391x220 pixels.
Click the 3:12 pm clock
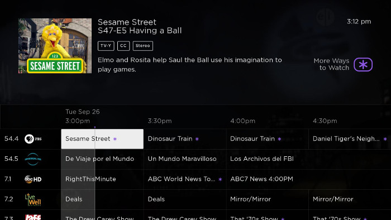(x=359, y=22)
